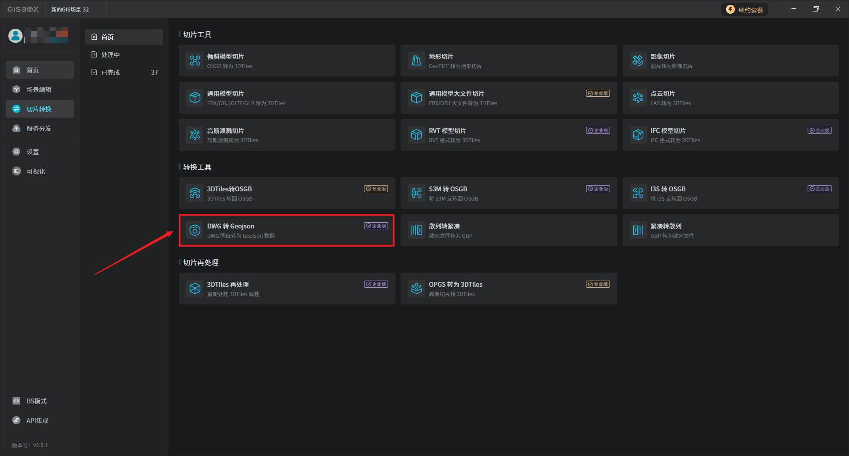Click the Gaussian splatting slicing icon
This screenshot has width=849, height=456.
point(195,135)
